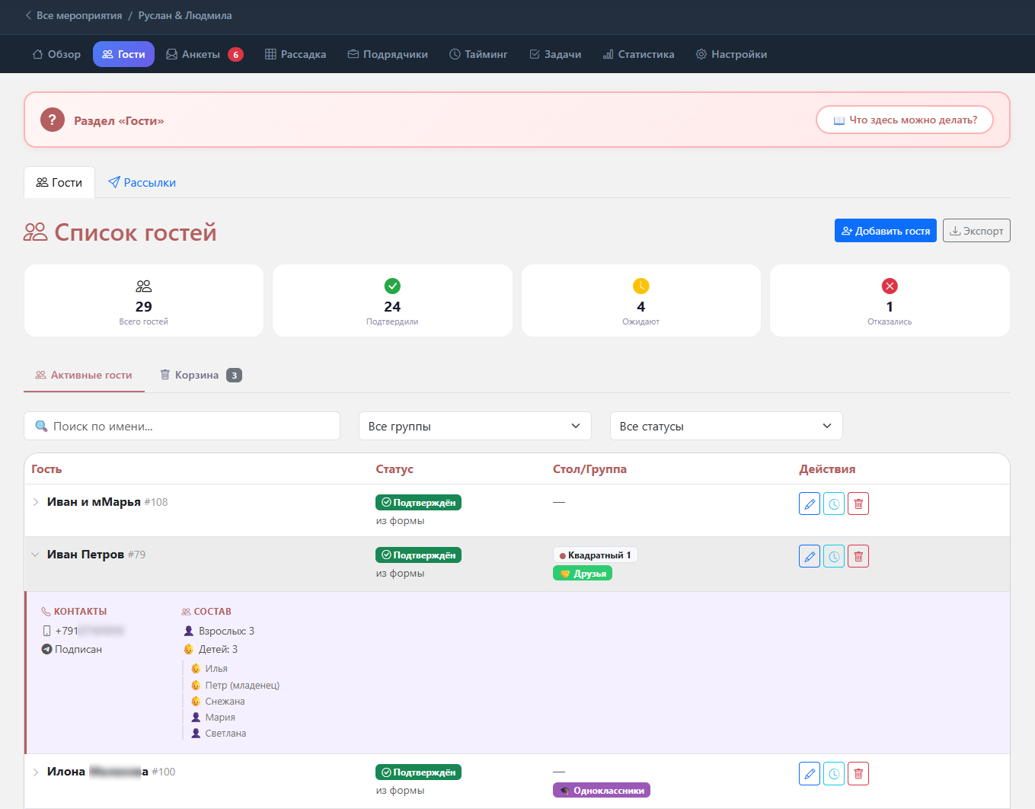Open history clock icon for Иван Петров
The width and height of the screenshot is (1035, 809).
click(834, 556)
